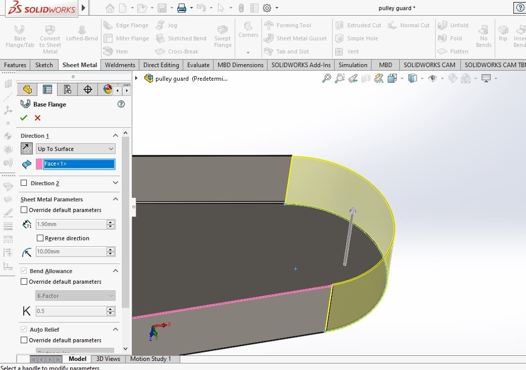Click the pink face color swatch
The height and width of the screenshot is (370, 526).
[x=39, y=164]
